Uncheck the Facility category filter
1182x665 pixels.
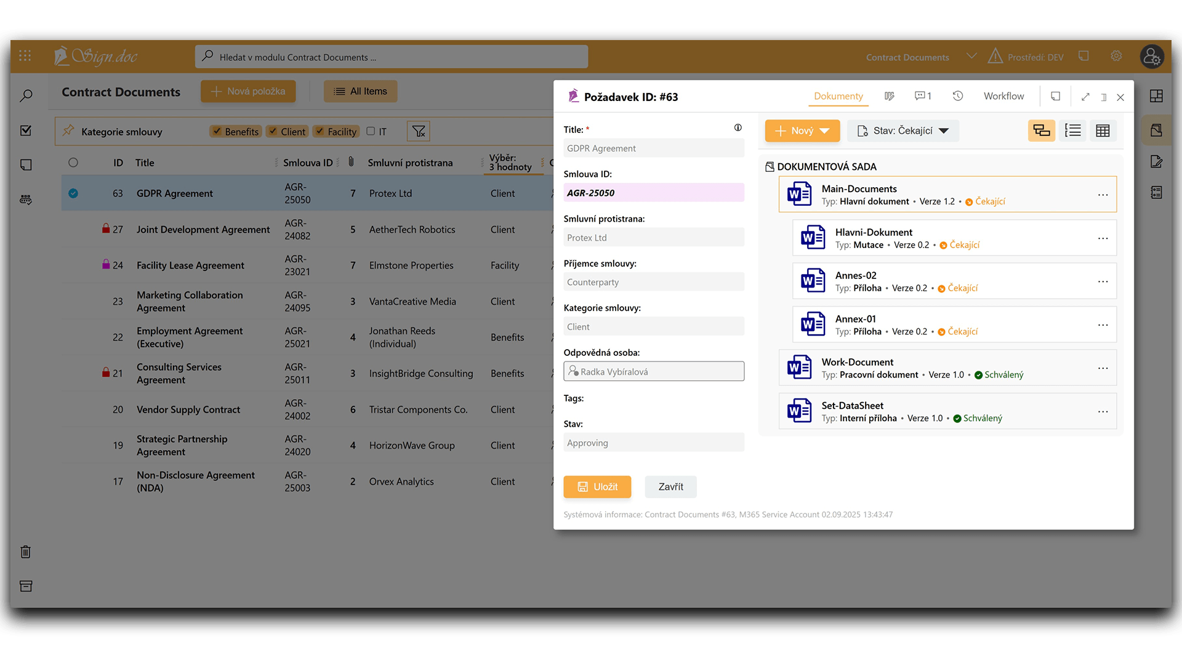[320, 131]
